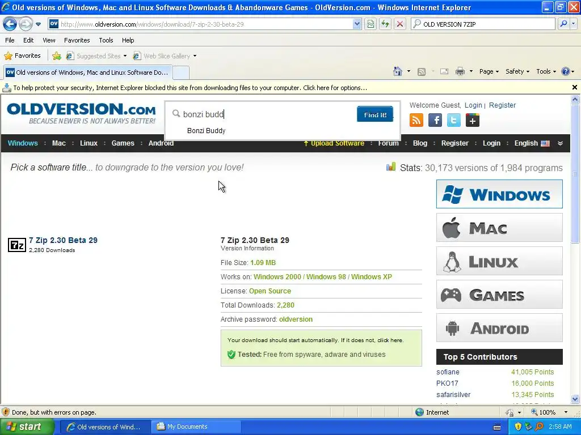Open the View menu

pyautogui.click(x=49, y=40)
